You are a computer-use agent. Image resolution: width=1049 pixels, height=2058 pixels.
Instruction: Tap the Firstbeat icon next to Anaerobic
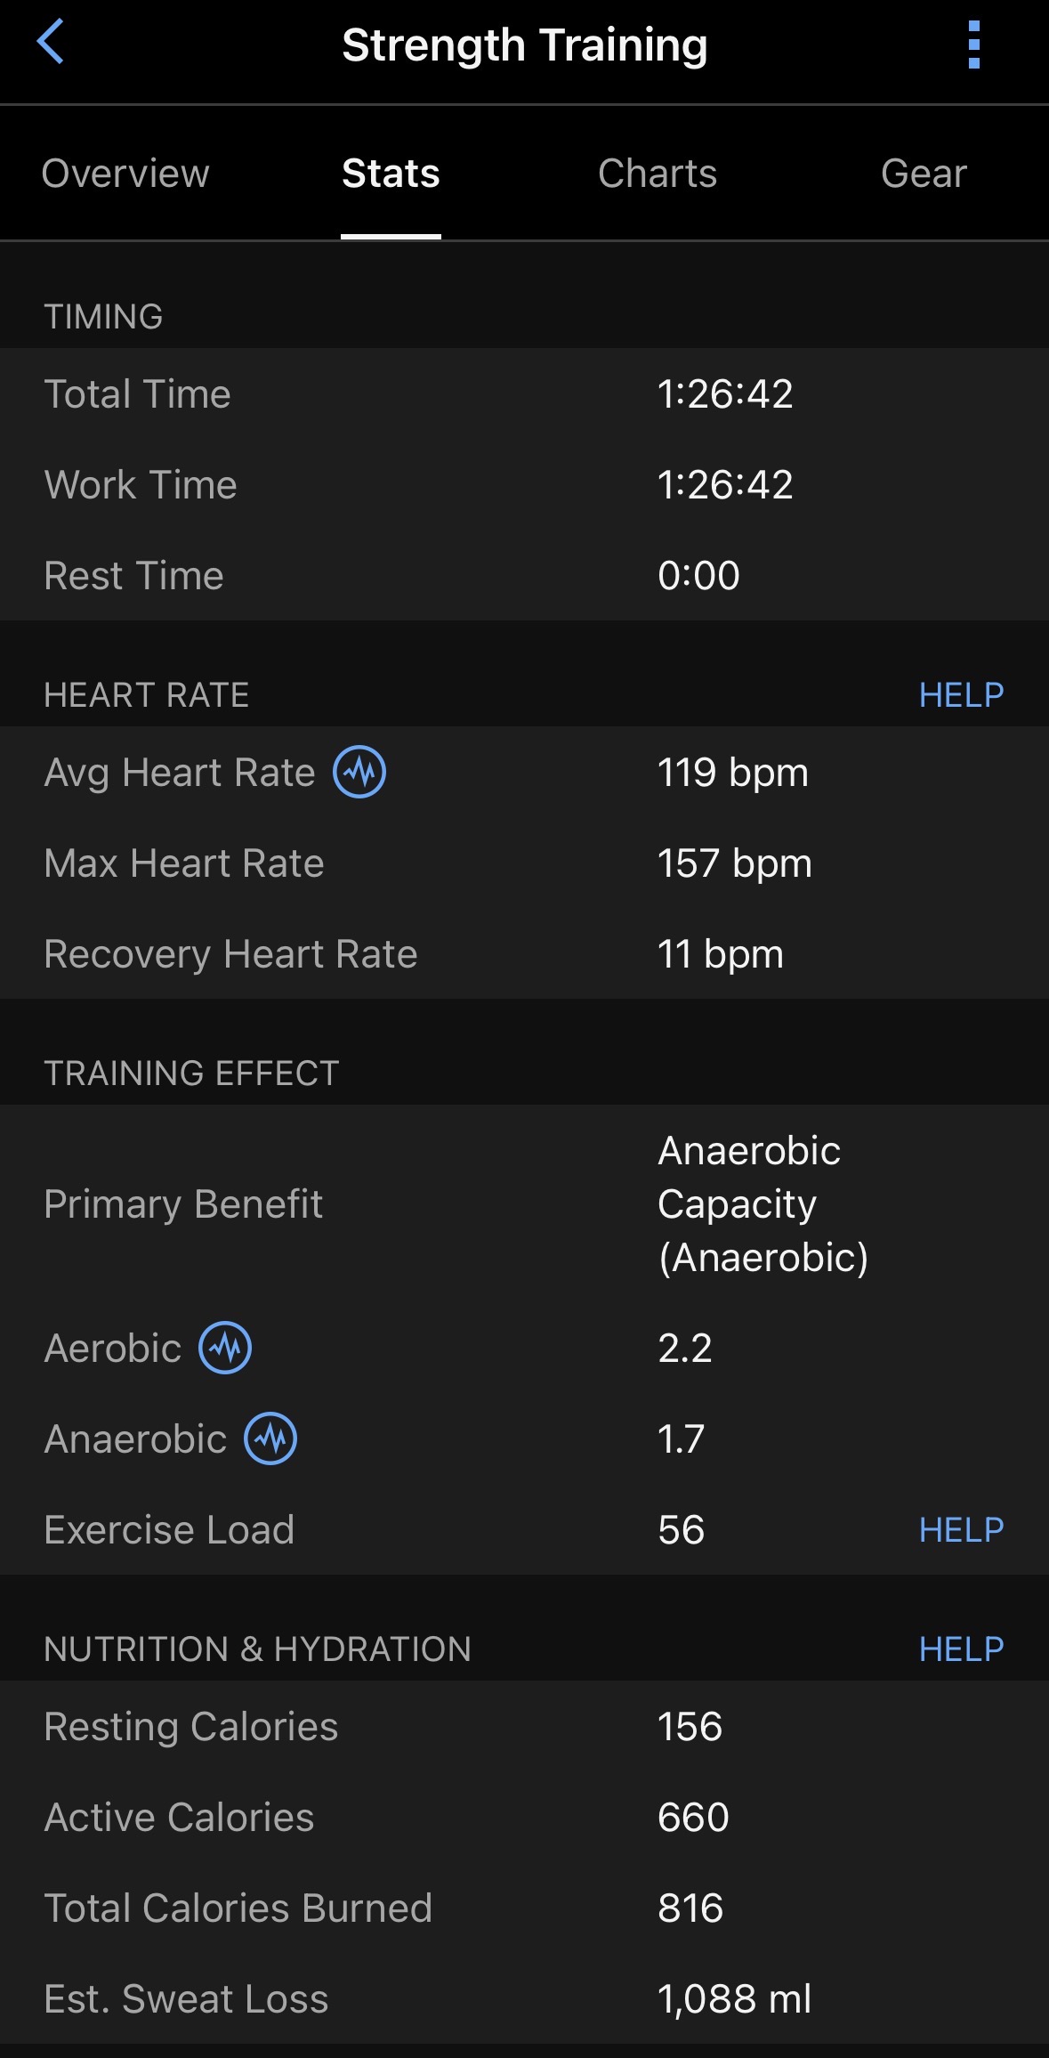[270, 1438]
